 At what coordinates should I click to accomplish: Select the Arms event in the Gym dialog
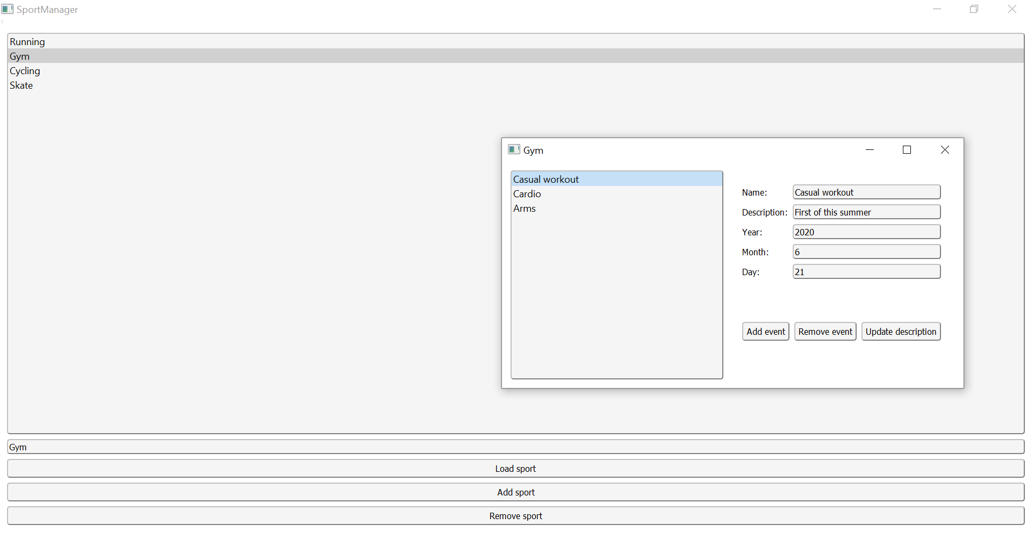(x=525, y=209)
